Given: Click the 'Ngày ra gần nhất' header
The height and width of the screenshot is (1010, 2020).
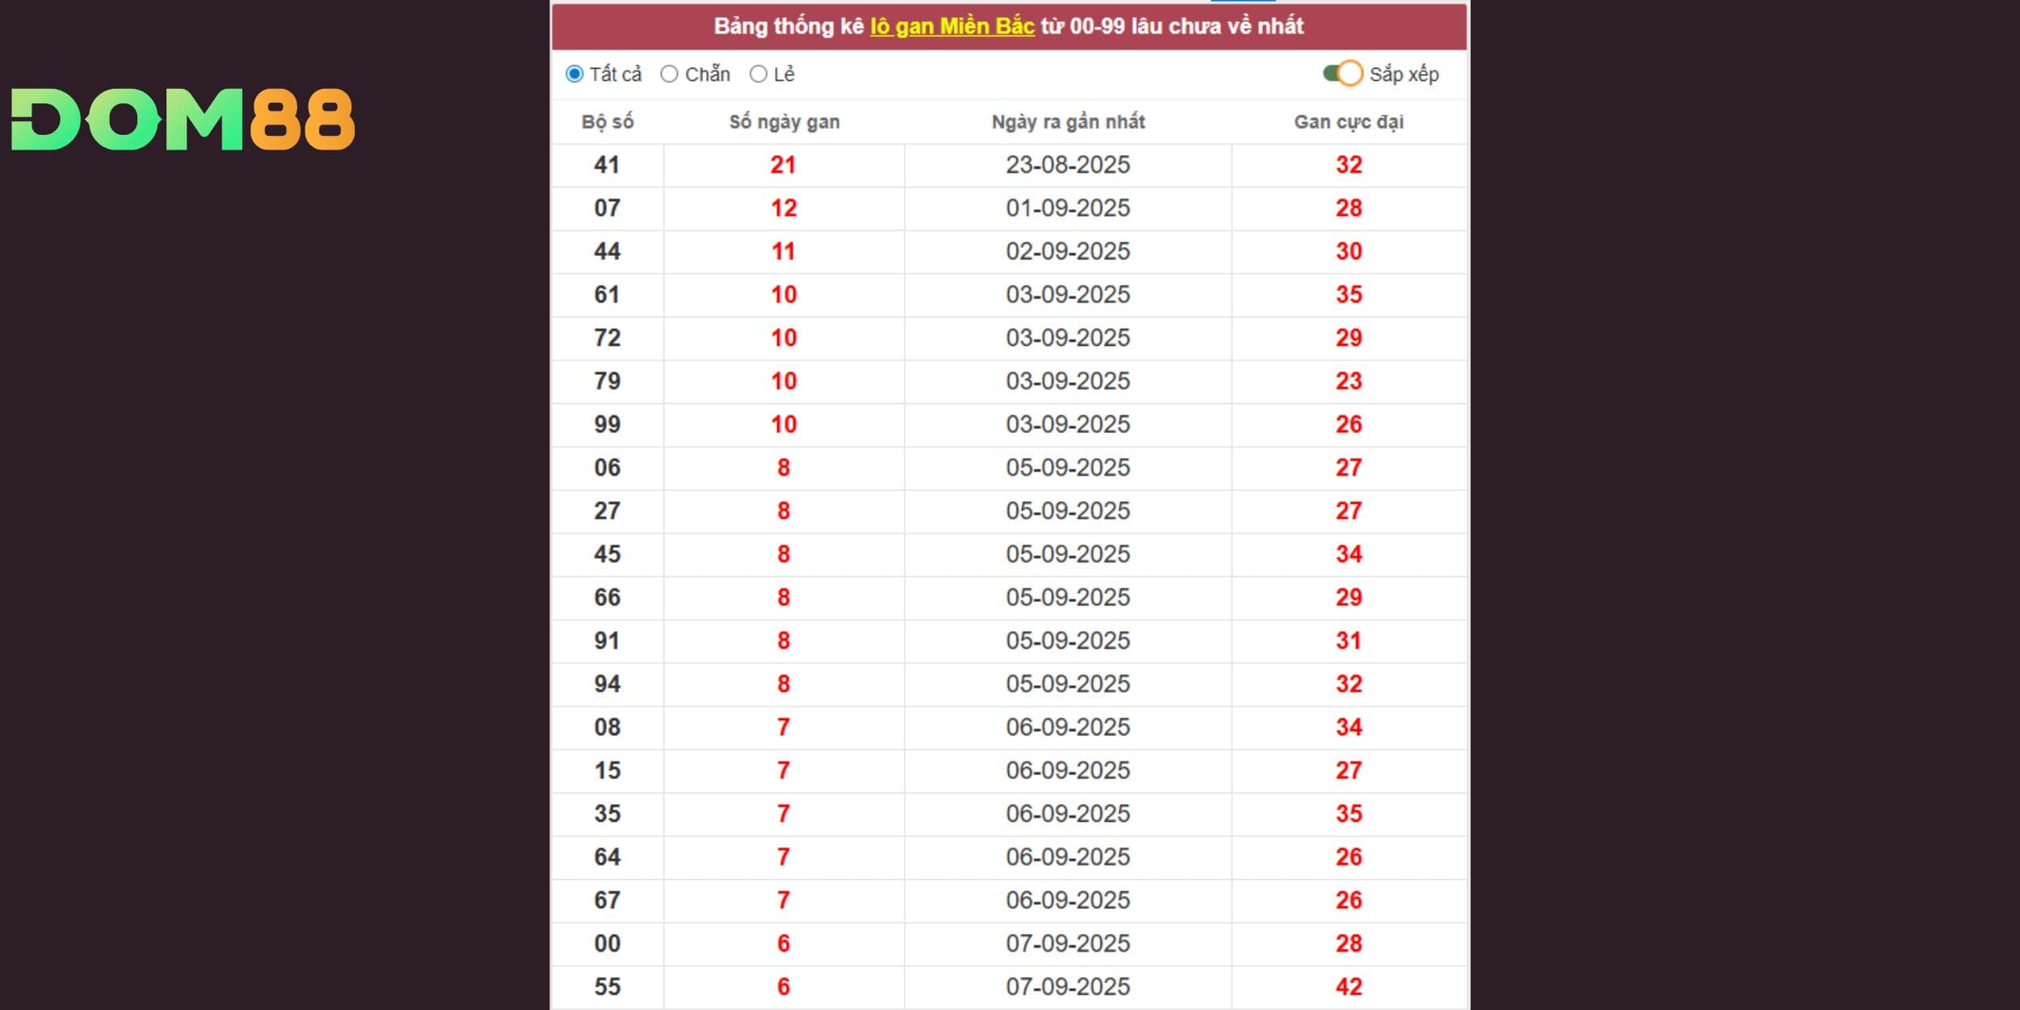Looking at the screenshot, I should (x=1067, y=122).
